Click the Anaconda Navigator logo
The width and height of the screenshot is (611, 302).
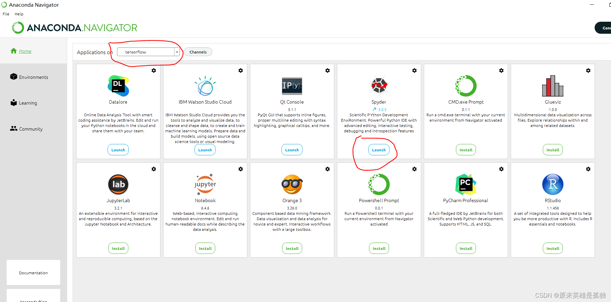[75, 28]
